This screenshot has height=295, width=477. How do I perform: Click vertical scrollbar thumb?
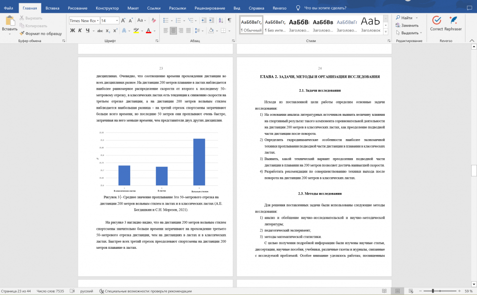point(474,171)
